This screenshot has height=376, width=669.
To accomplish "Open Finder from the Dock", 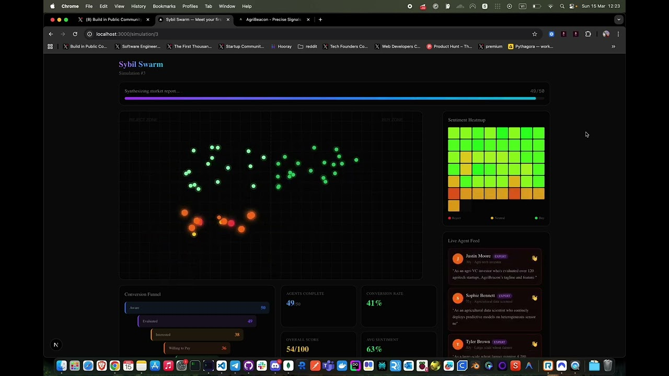I will pos(61,366).
